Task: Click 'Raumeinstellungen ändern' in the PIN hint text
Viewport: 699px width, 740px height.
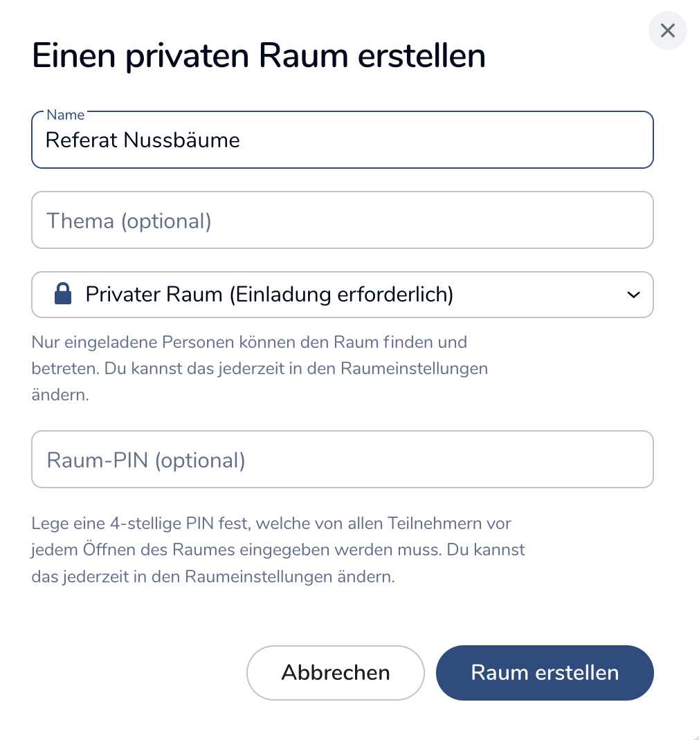Action: tap(289, 577)
